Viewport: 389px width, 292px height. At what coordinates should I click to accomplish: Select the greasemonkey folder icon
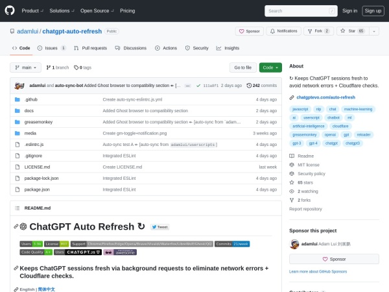(17, 122)
